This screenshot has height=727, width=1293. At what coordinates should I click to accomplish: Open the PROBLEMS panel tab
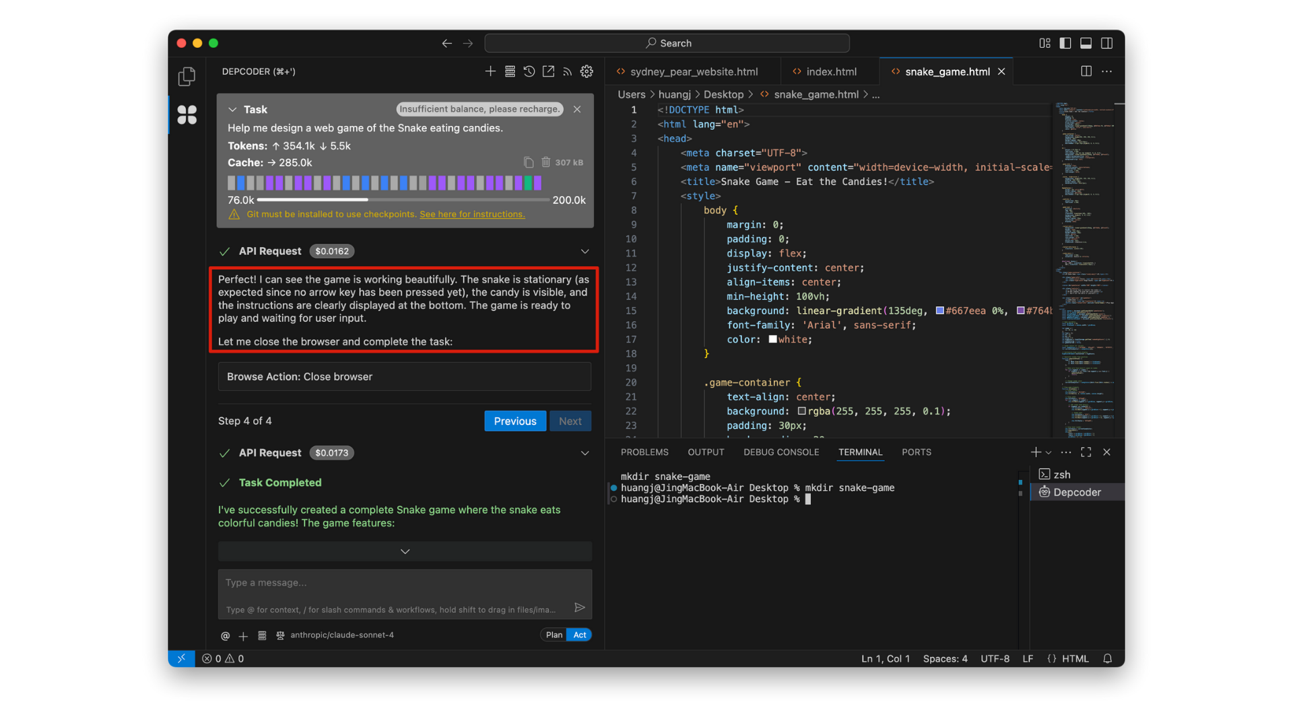644,452
